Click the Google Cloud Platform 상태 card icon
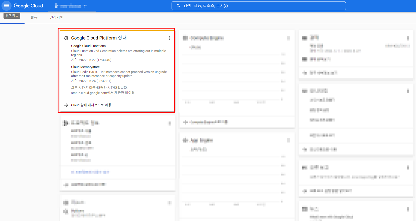The height and width of the screenshot is (221, 416). [x=66, y=38]
